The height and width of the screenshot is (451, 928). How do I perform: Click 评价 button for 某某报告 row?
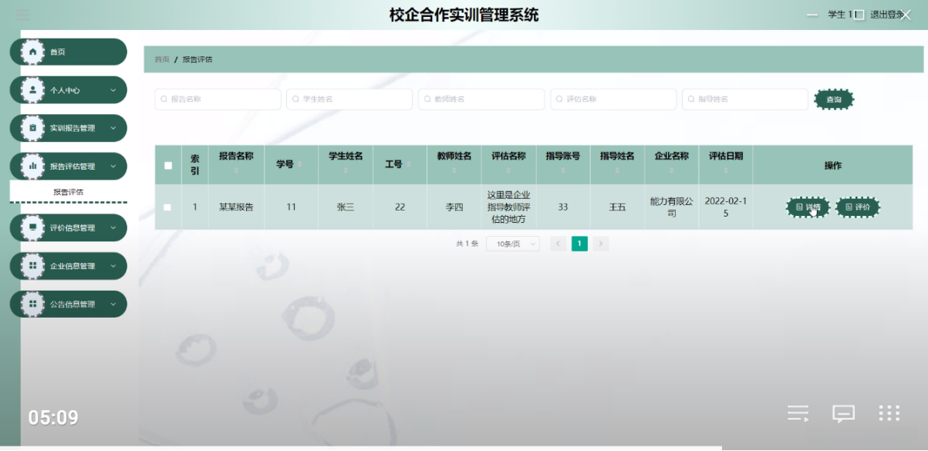pyautogui.click(x=857, y=207)
